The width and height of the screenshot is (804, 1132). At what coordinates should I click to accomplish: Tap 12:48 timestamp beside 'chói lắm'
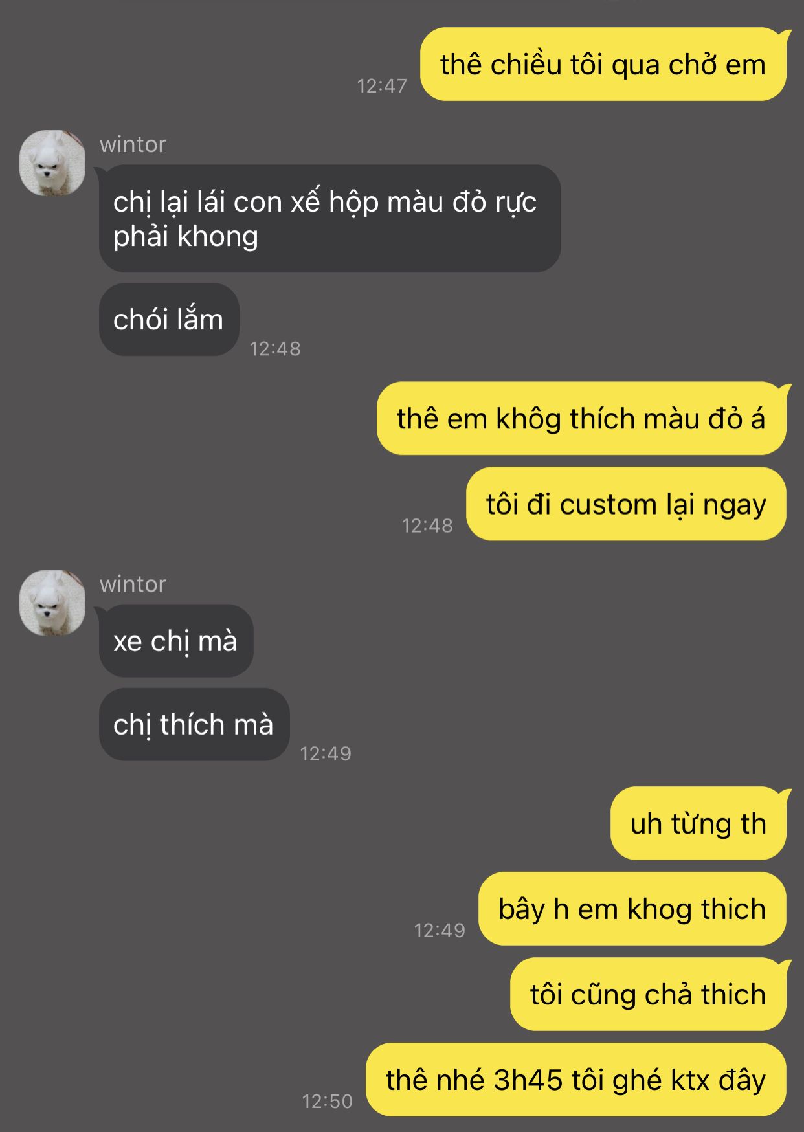point(275,349)
